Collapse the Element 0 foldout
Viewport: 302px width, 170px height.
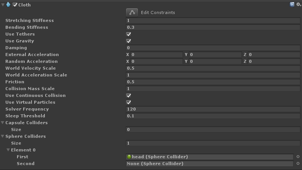pyautogui.click(x=8, y=150)
